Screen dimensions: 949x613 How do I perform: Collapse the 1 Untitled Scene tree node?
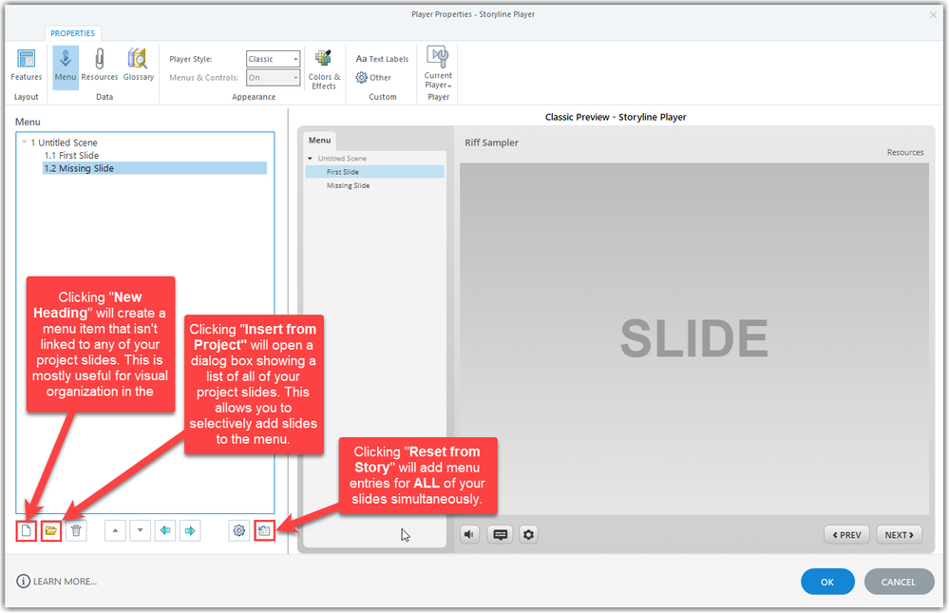(x=24, y=143)
